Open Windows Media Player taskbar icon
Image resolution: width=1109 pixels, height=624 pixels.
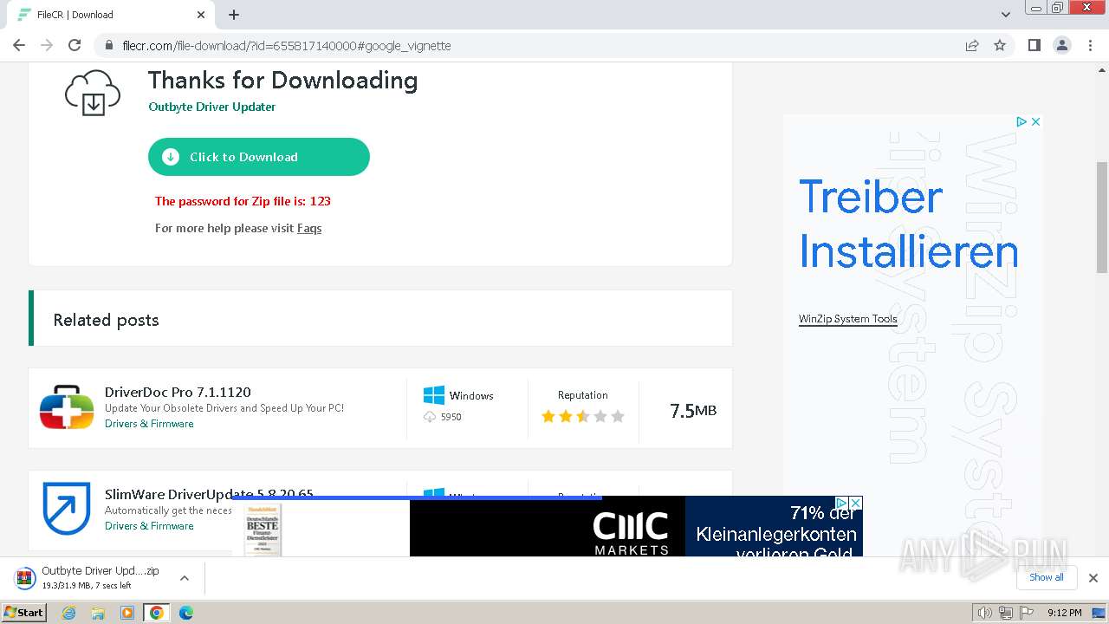coord(127,613)
